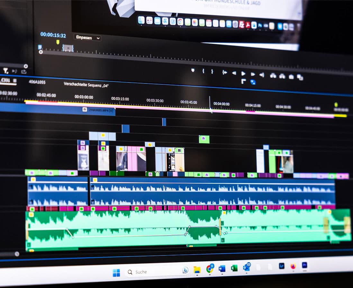Screen dimensions: 353x288
Task: Select the lone green fx clip on upper track
Action: (204, 139)
